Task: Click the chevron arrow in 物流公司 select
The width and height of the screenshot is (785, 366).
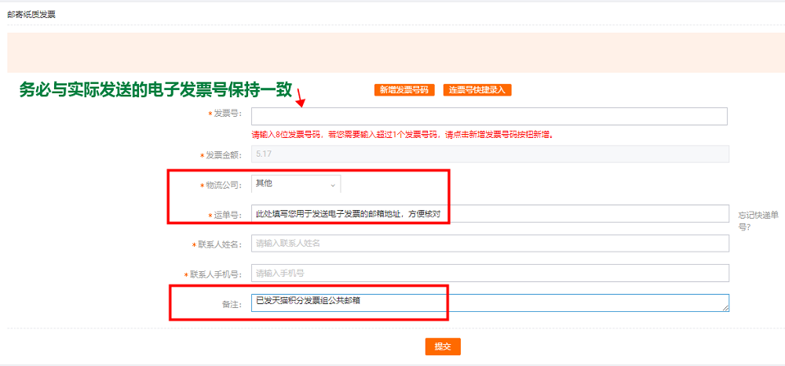Action: (x=333, y=185)
